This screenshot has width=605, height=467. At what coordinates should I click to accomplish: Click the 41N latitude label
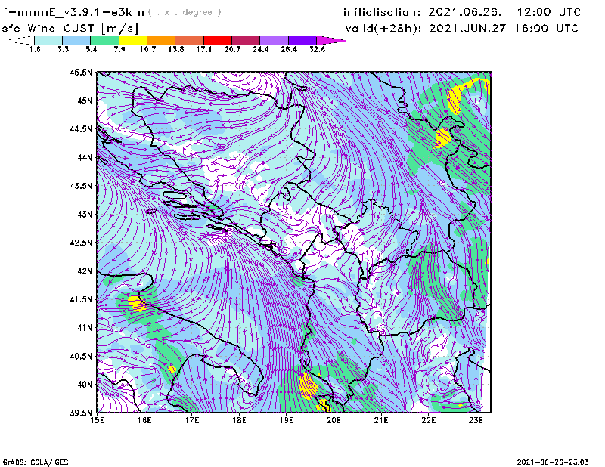(85, 328)
